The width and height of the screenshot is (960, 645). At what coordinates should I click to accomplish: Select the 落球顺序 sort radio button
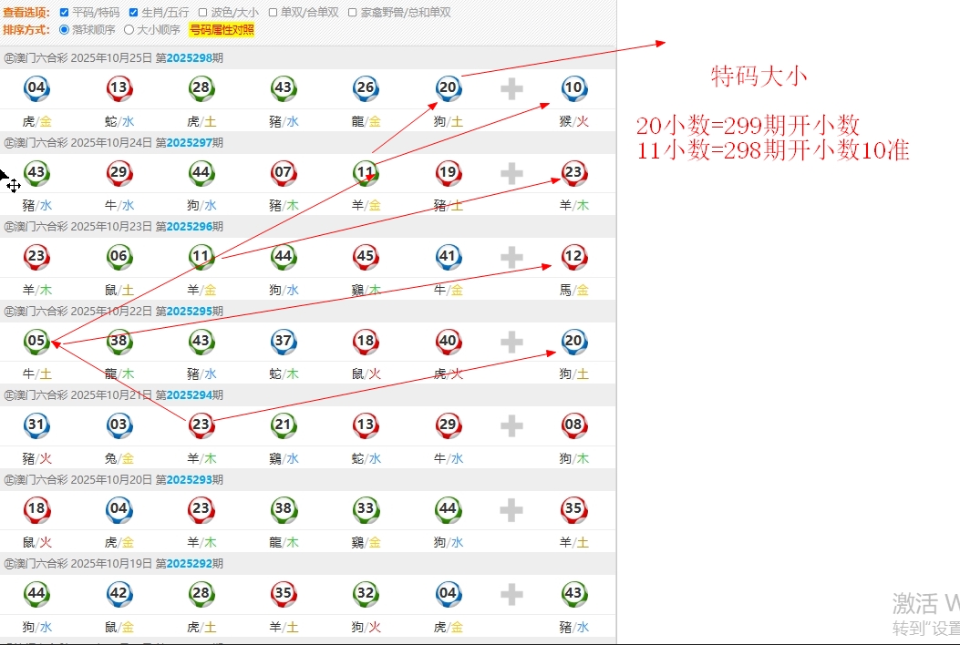coord(64,29)
